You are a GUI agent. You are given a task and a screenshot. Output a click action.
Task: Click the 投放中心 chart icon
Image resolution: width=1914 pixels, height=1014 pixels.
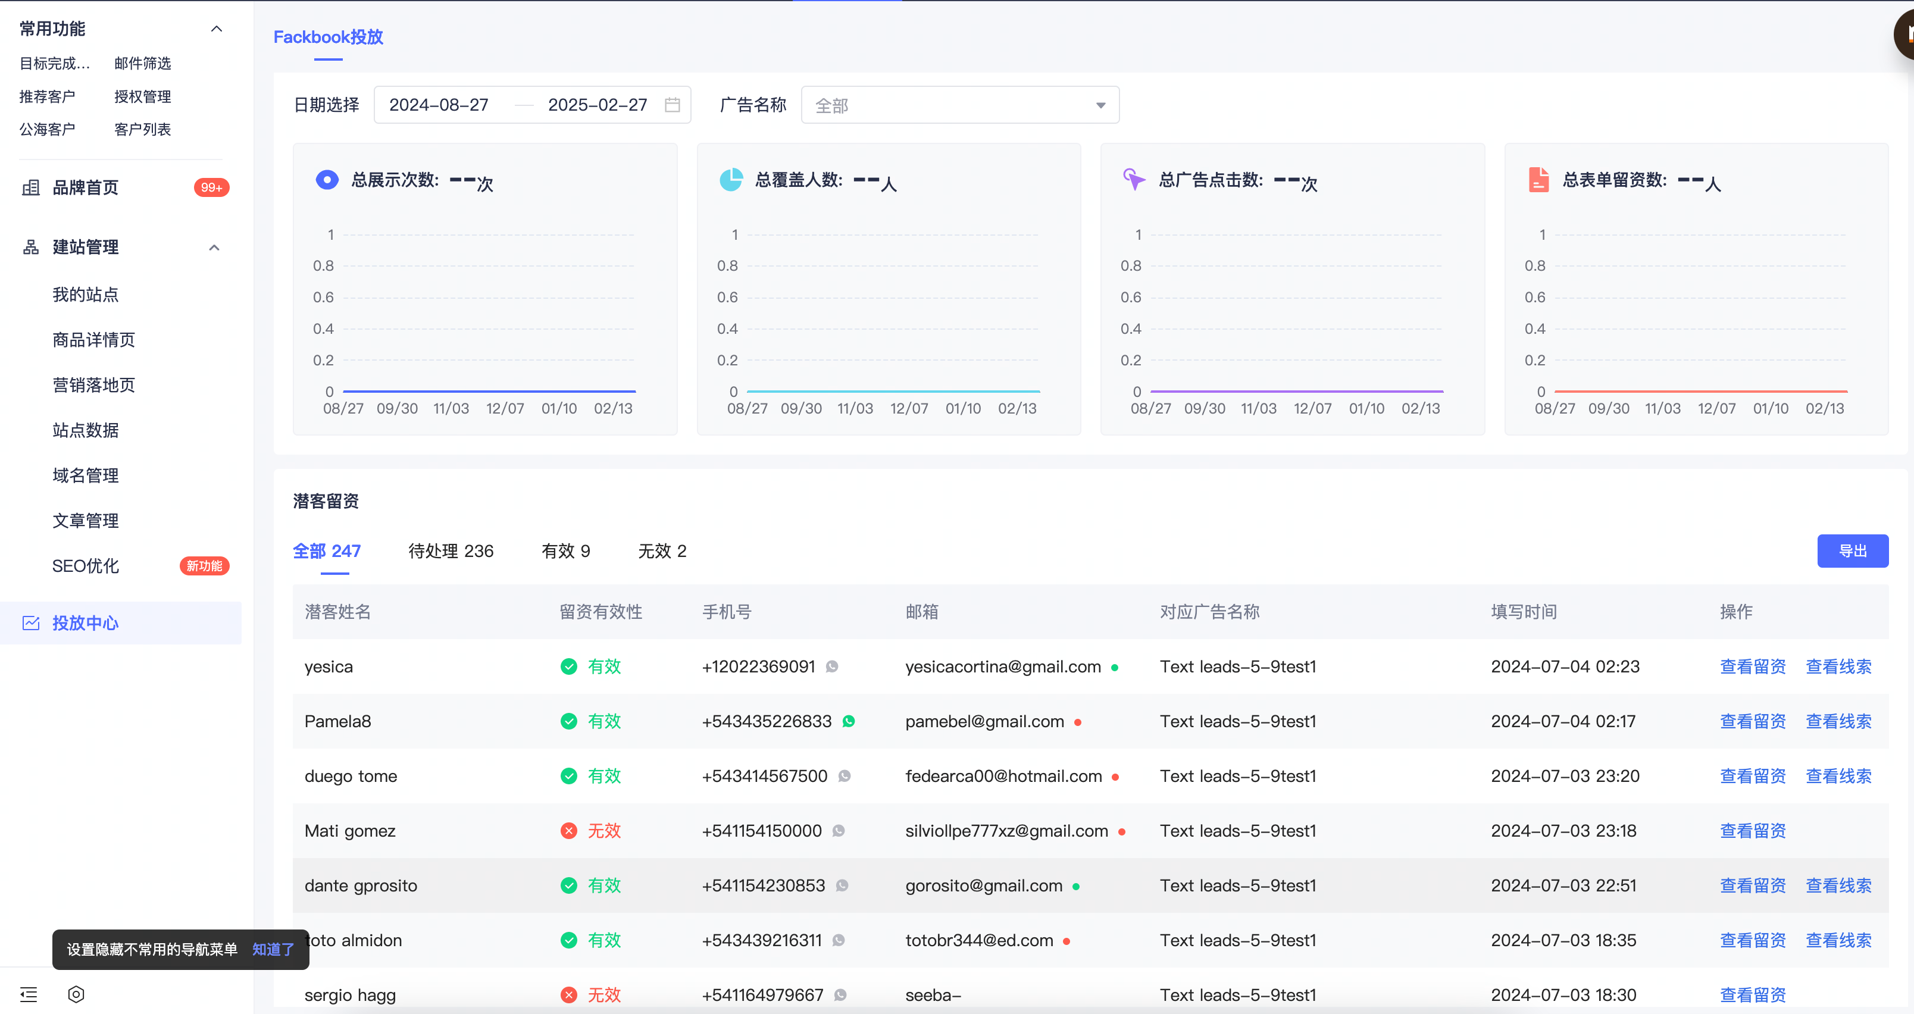tap(31, 622)
